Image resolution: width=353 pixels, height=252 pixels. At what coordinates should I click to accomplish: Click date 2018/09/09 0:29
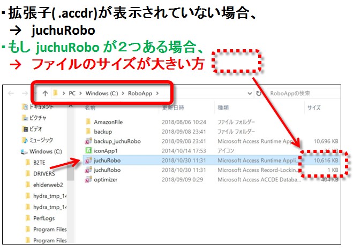[182, 180]
